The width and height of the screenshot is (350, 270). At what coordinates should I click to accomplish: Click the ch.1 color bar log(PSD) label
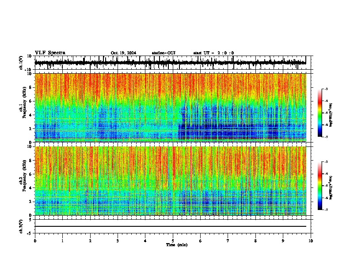pos(331,115)
